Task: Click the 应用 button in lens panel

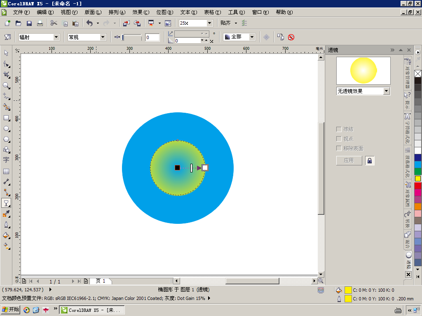Action: 349,160
